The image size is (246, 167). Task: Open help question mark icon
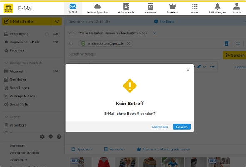tap(59, 137)
